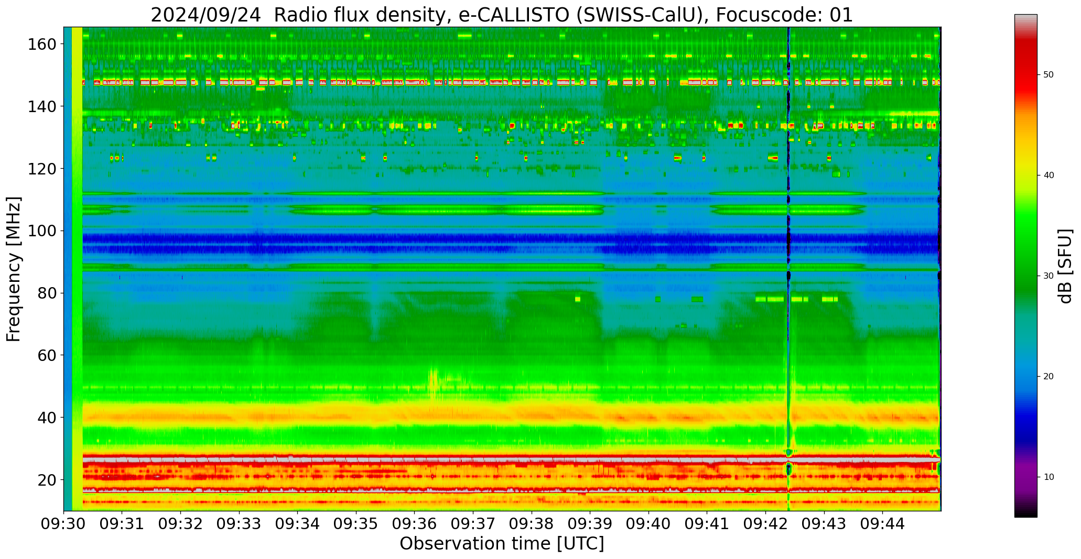Click the 09:39 time tick label
The image size is (1081, 559).
[590, 523]
